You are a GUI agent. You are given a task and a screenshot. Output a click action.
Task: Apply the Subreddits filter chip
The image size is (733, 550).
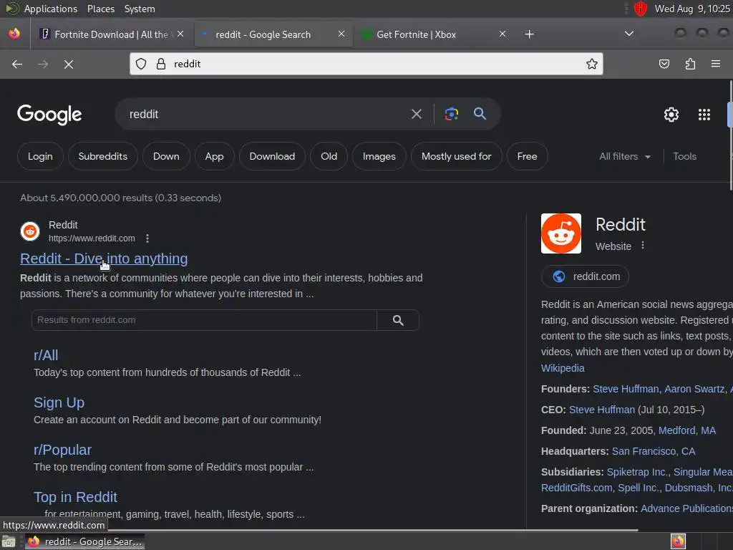pos(103,157)
